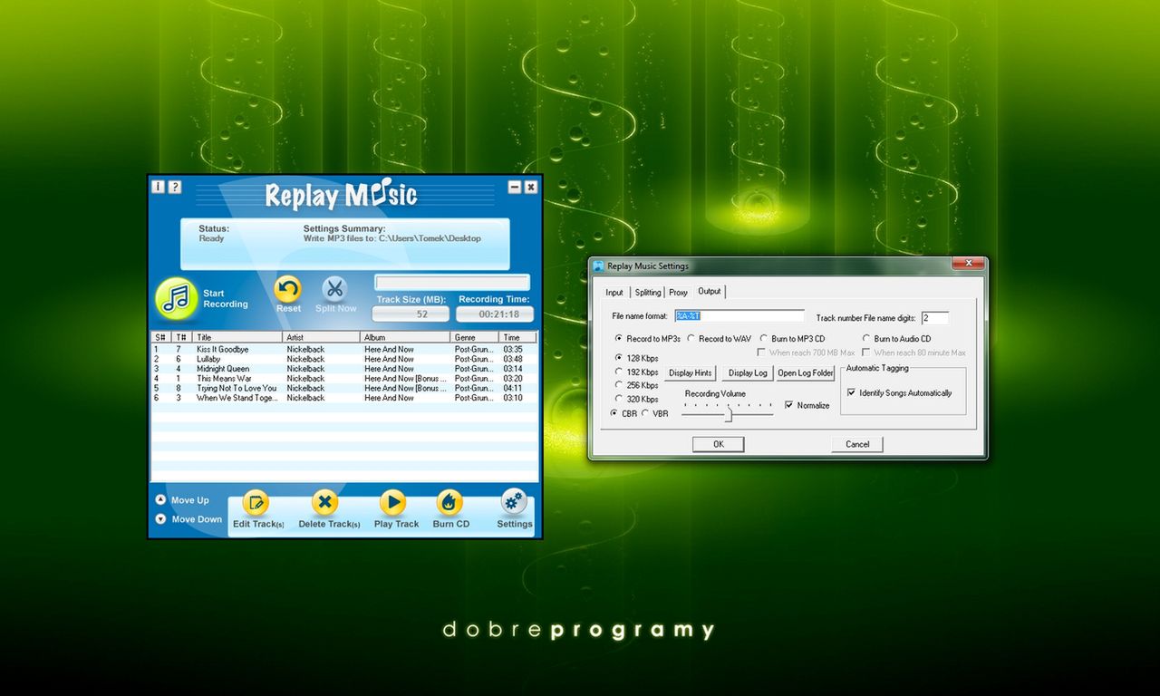
Task: Click the 03:35 time cell
Action: point(513,349)
